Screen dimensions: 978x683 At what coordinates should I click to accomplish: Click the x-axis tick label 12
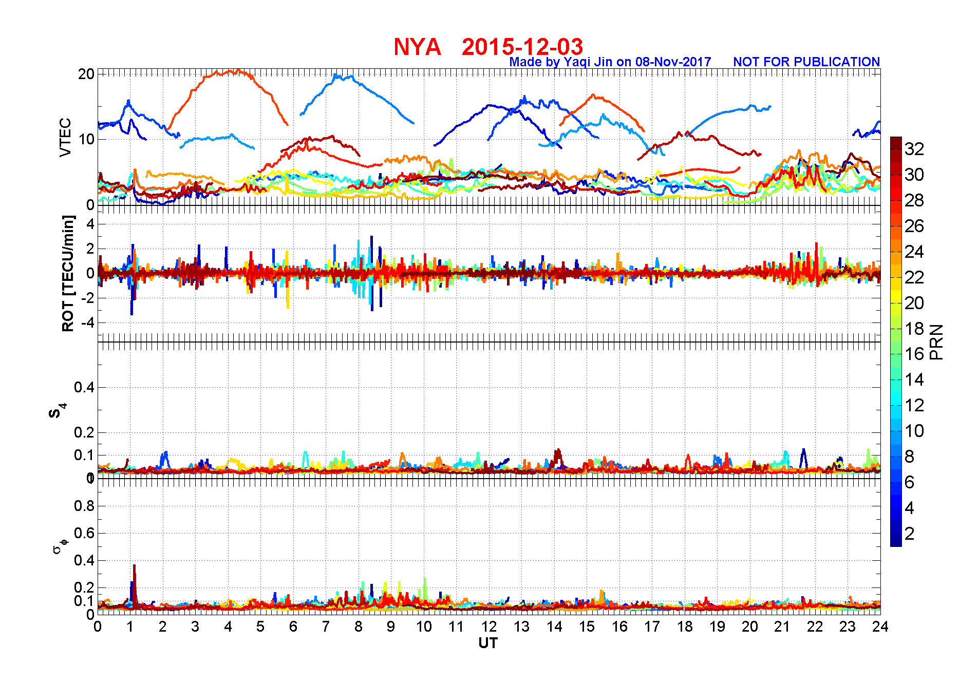[489, 627]
